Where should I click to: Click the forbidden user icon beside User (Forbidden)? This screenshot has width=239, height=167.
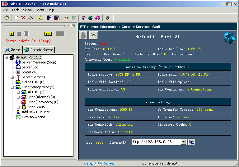coord(24,102)
